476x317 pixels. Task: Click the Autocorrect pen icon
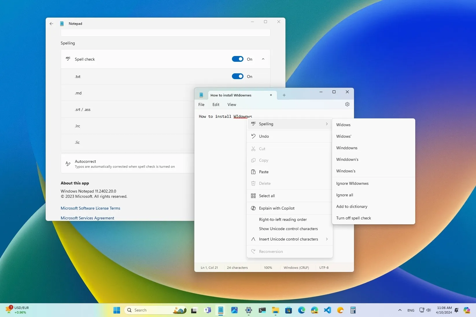click(68, 164)
